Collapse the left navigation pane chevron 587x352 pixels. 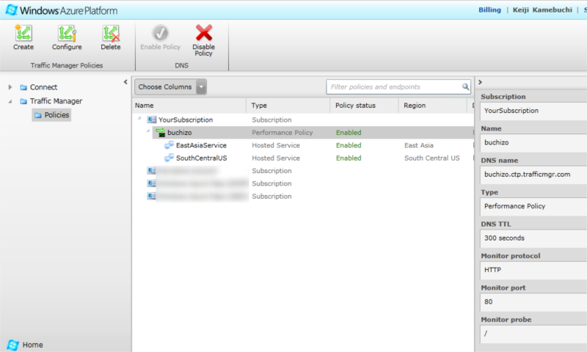125,81
